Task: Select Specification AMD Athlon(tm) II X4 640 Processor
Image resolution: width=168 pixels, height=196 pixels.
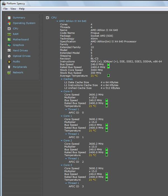Action: coord(113,41)
